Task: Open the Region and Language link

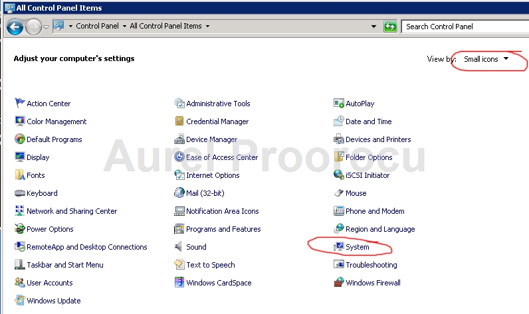Action: [380, 229]
